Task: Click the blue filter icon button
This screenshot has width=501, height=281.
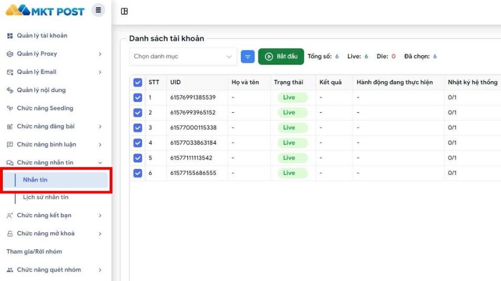Action: click(248, 56)
